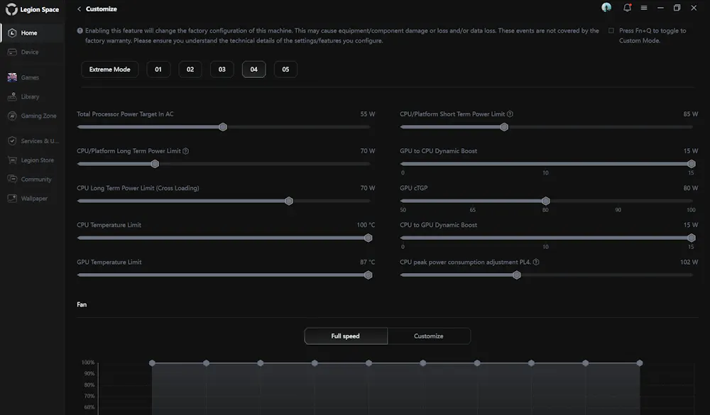Click the first fan curve point
Image resolution: width=710 pixels, height=415 pixels.
point(152,363)
